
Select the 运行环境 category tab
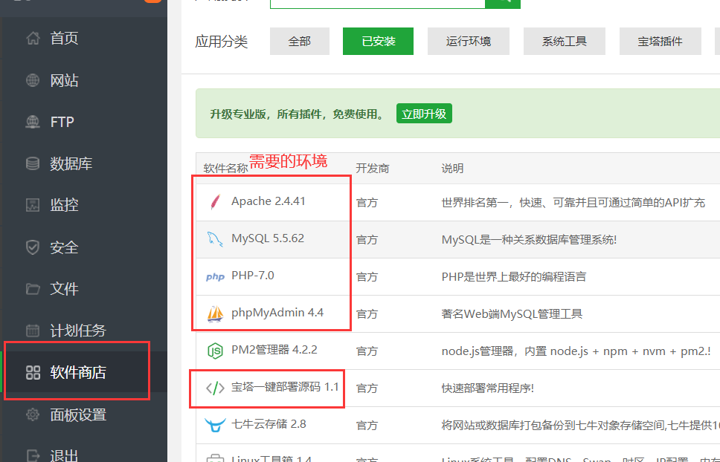click(469, 42)
